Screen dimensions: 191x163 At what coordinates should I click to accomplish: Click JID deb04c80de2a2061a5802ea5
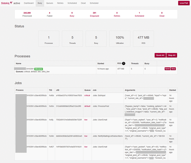coord(69,136)
